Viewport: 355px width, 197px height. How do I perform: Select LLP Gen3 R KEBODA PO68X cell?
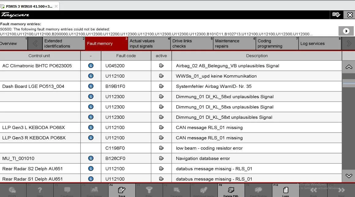tap(40, 137)
